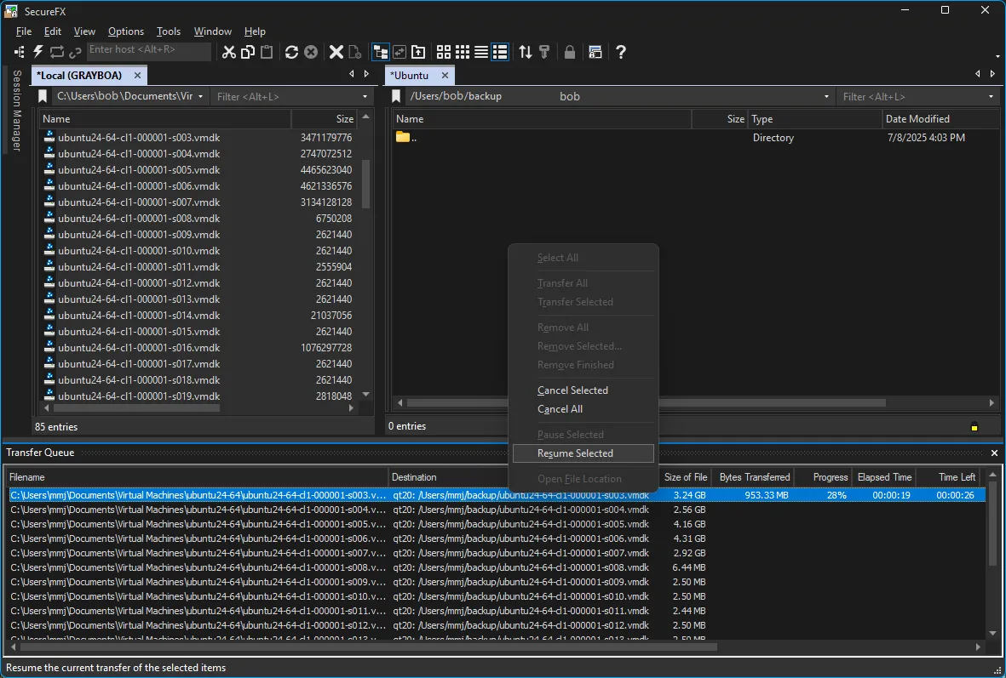The width and height of the screenshot is (1006, 678).
Task: Choose Resume Selected from context menu
Action: (x=575, y=453)
